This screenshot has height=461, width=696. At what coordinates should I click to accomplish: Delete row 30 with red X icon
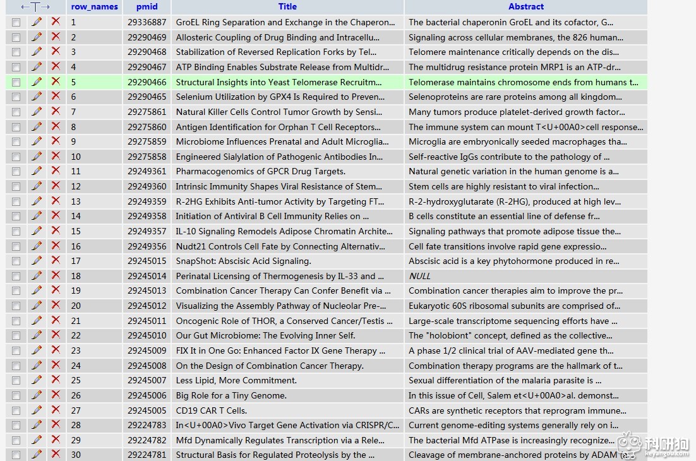56,454
